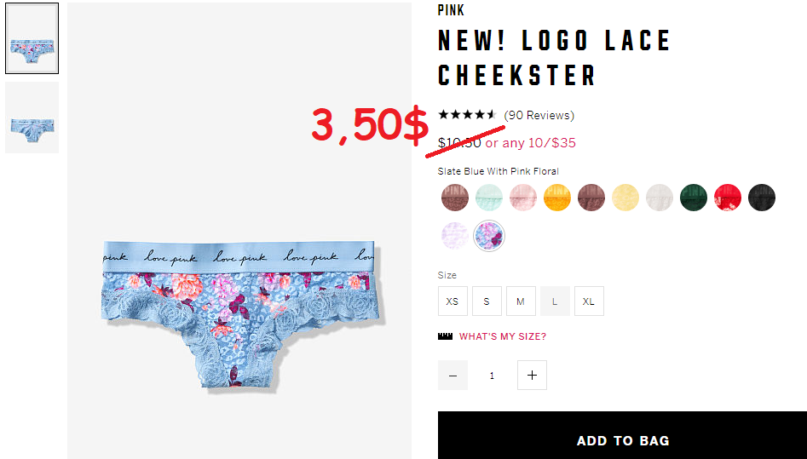Select the mint green color swatch
This screenshot has width=807, height=459.
coord(489,198)
